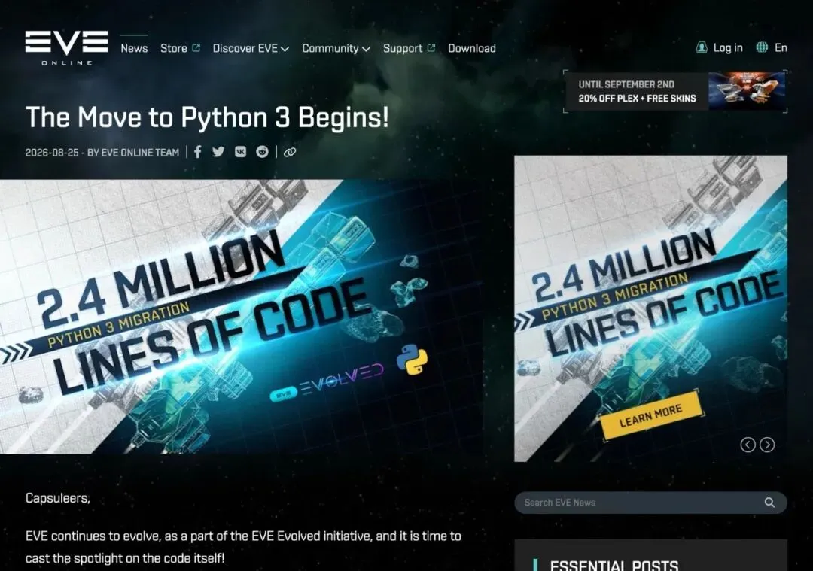Click the 'EVE continues to evolve' paragraph
813x571 pixels.
click(243, 547)
